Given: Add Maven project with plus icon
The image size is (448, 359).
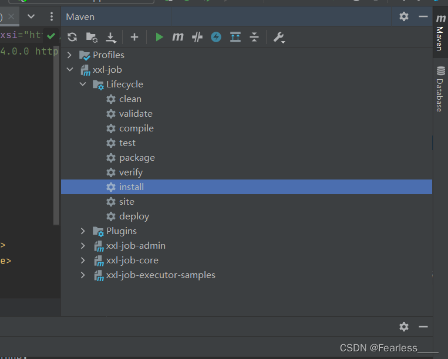Looking at the screenshot, I should pos(134,37).
